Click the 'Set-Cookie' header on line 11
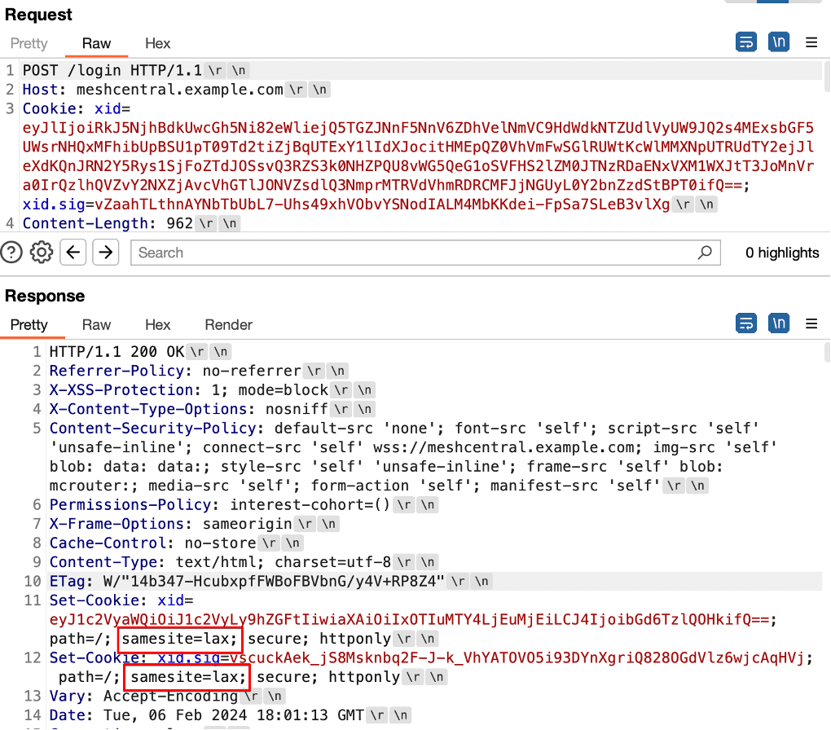The height and width of the screenshot is (730, 831). click(x=94, y=600)
